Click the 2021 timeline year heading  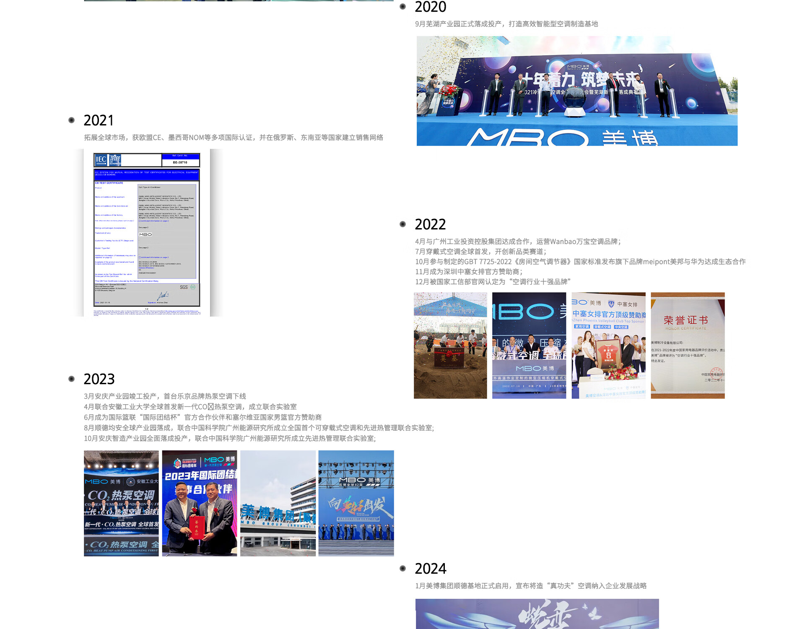[99, 120]
